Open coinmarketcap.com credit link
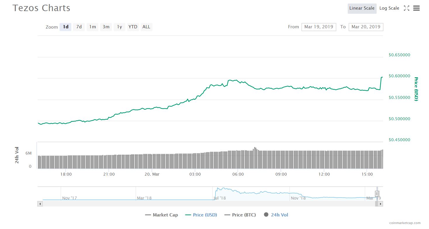The width and height of the screenshot is (429, 229). click(x=405, y=223)
